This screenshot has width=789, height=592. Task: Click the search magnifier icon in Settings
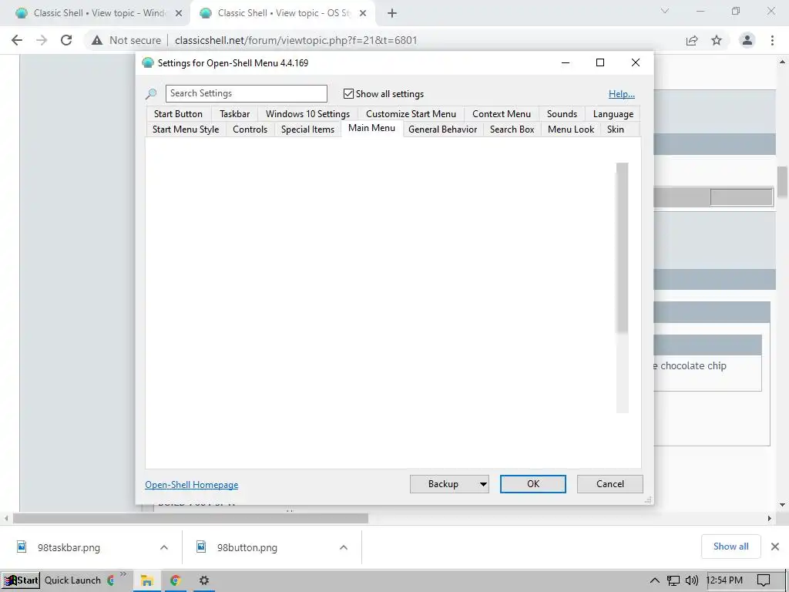151,93
